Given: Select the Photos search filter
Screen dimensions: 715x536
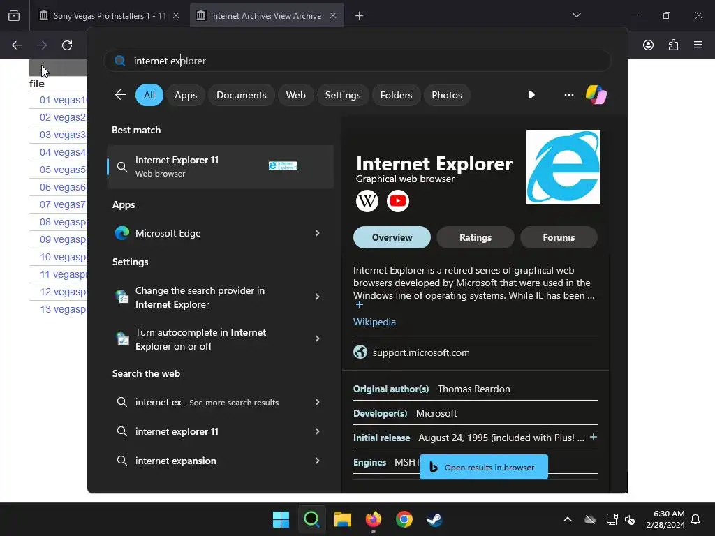Looking at the screenshot, I should (447, 95).
